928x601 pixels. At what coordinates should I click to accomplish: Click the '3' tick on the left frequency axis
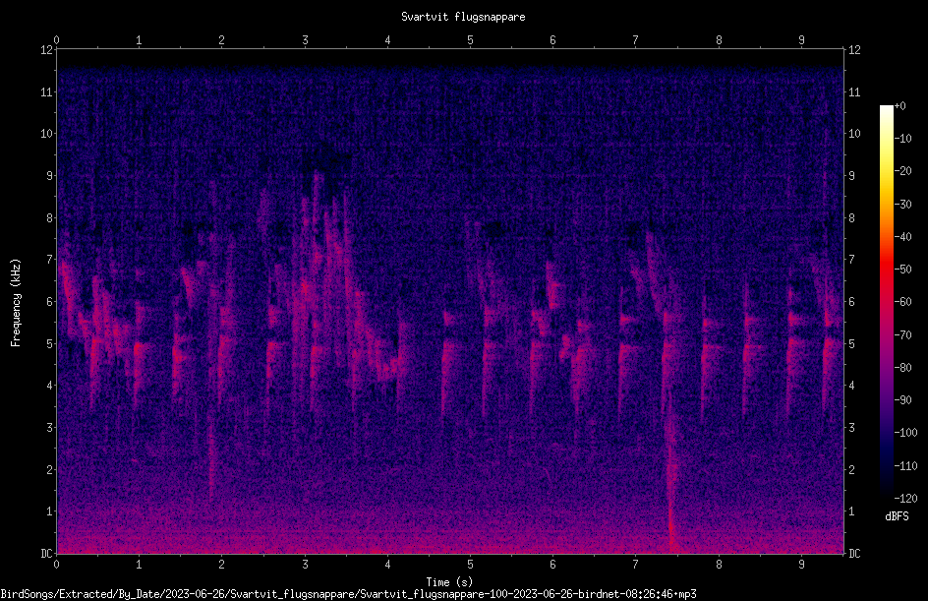(x=50, y=428)
